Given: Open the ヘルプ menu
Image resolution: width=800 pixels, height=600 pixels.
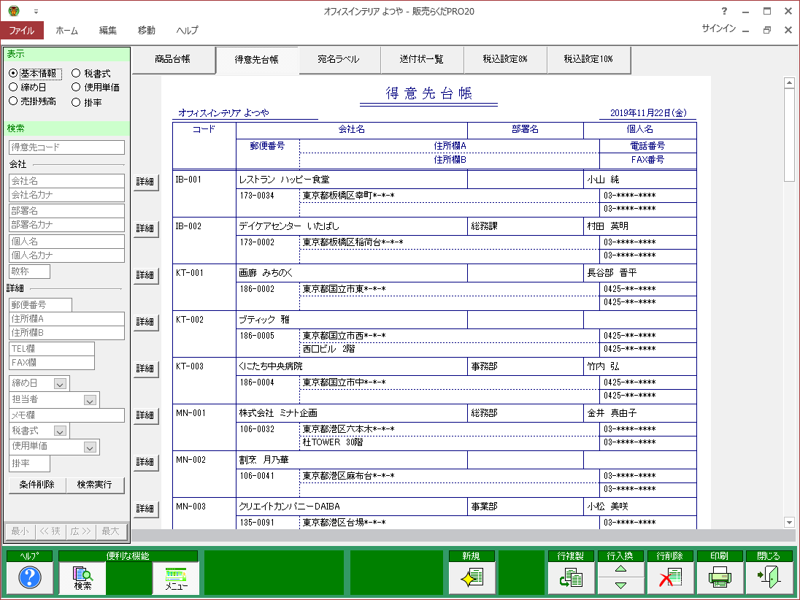Looking at the screenshot, I should pos(188,30).
